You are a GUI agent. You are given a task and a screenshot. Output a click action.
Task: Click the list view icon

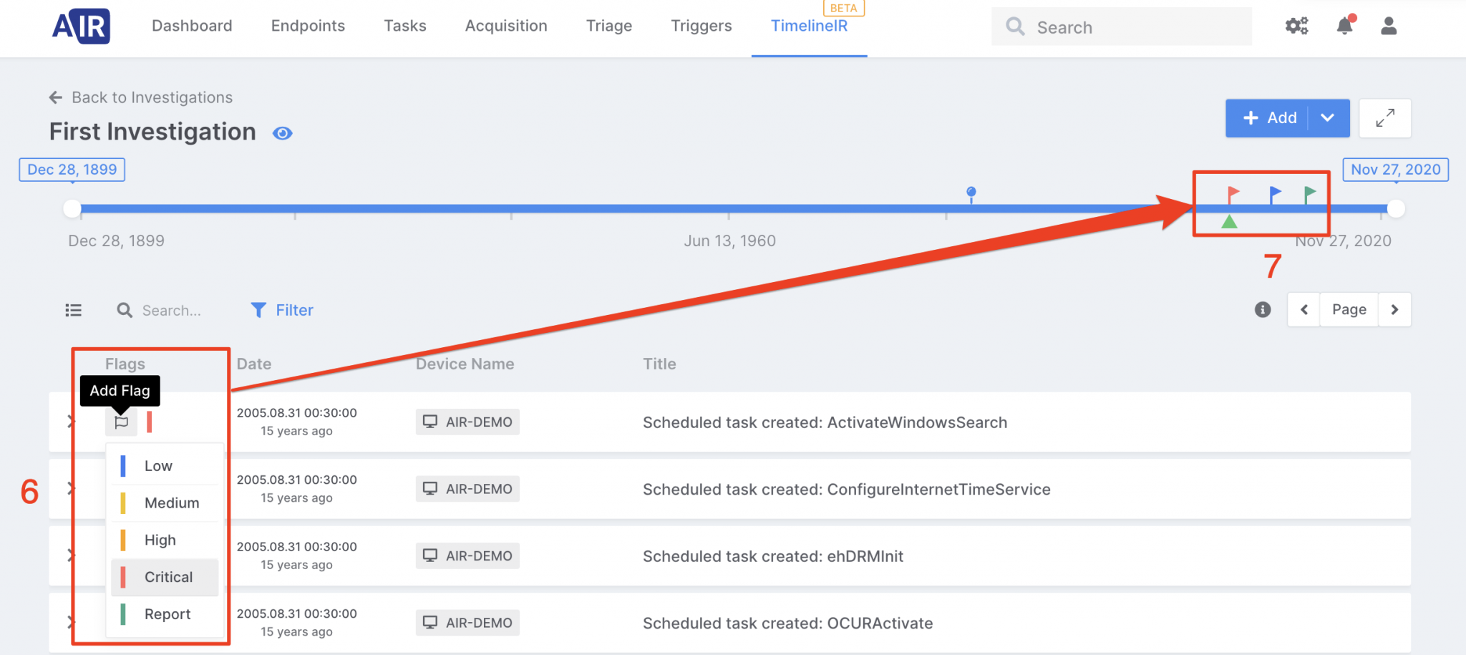click(73, 310)
